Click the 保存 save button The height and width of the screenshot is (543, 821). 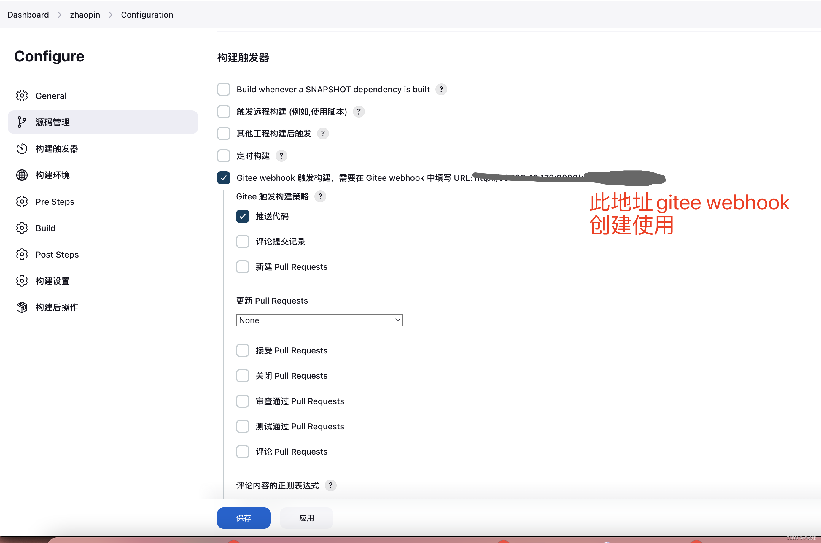(x=244, y=518)
